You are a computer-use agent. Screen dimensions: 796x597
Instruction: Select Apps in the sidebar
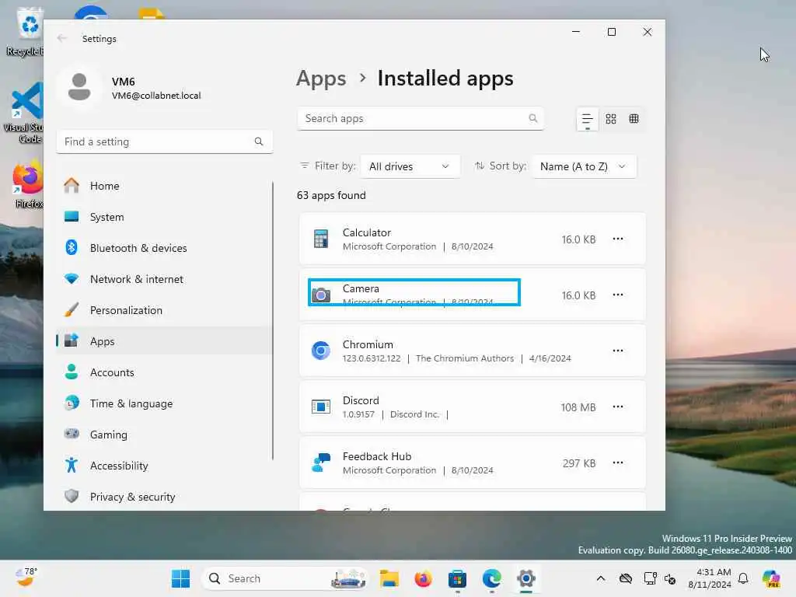pos(164,341)
